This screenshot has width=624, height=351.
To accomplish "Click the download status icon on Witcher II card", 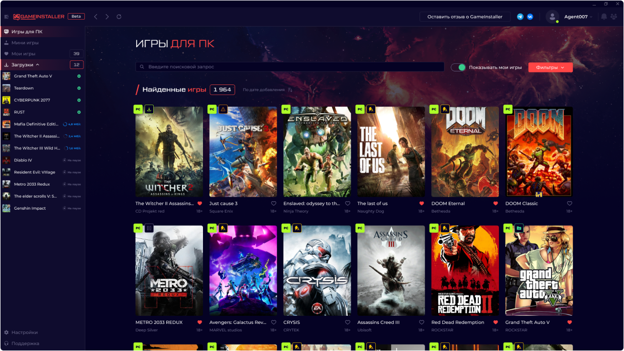I will pos(149,109).
